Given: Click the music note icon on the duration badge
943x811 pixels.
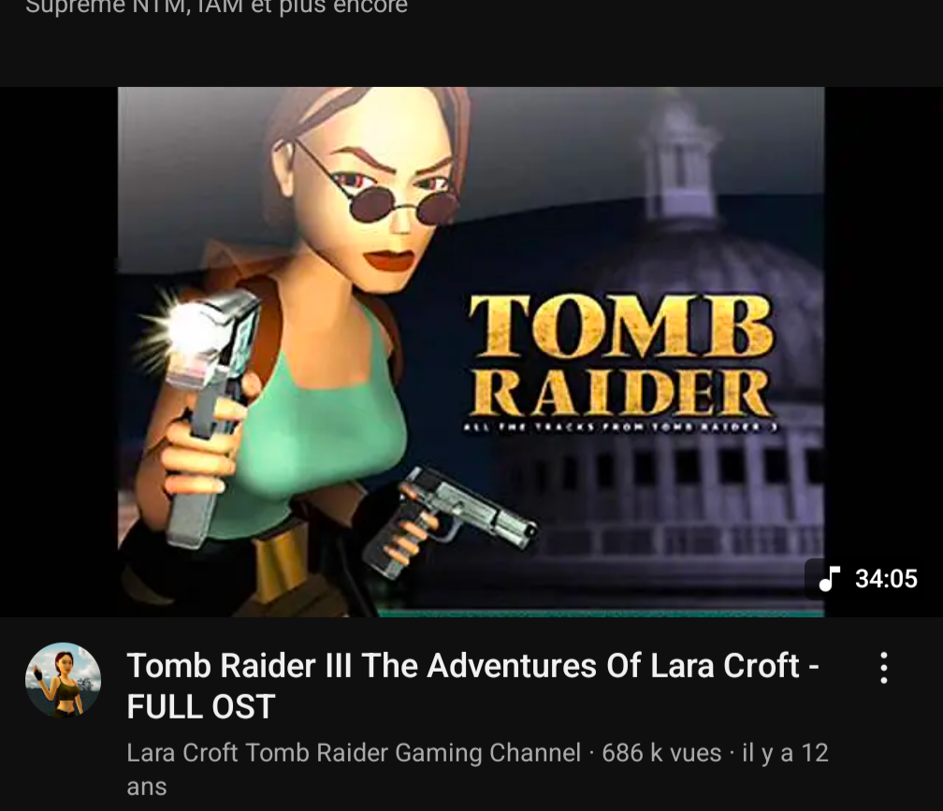Looking at the screenshot, I should (x=829, y=579).
